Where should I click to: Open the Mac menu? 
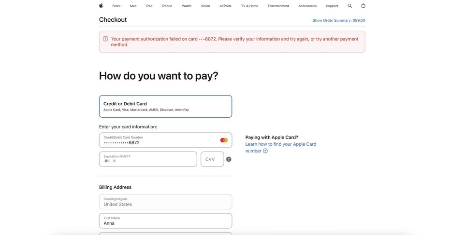pyautogui.click(x=133, y=6)
